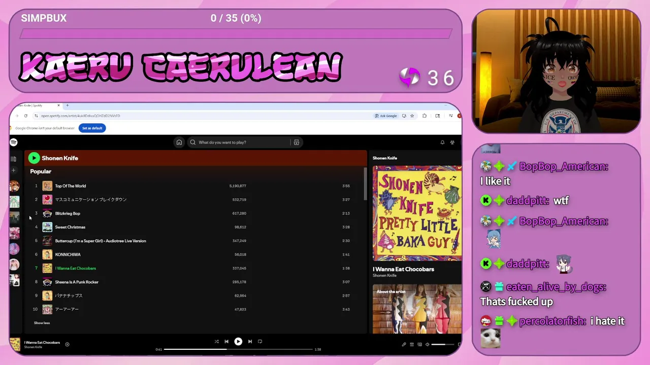
Task: Open first playlist thumbnail in library sidebar
Action: (14, 186)
